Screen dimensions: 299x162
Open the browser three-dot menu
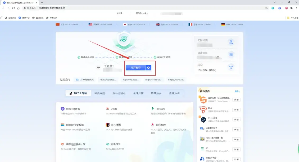tap(297, 8)
